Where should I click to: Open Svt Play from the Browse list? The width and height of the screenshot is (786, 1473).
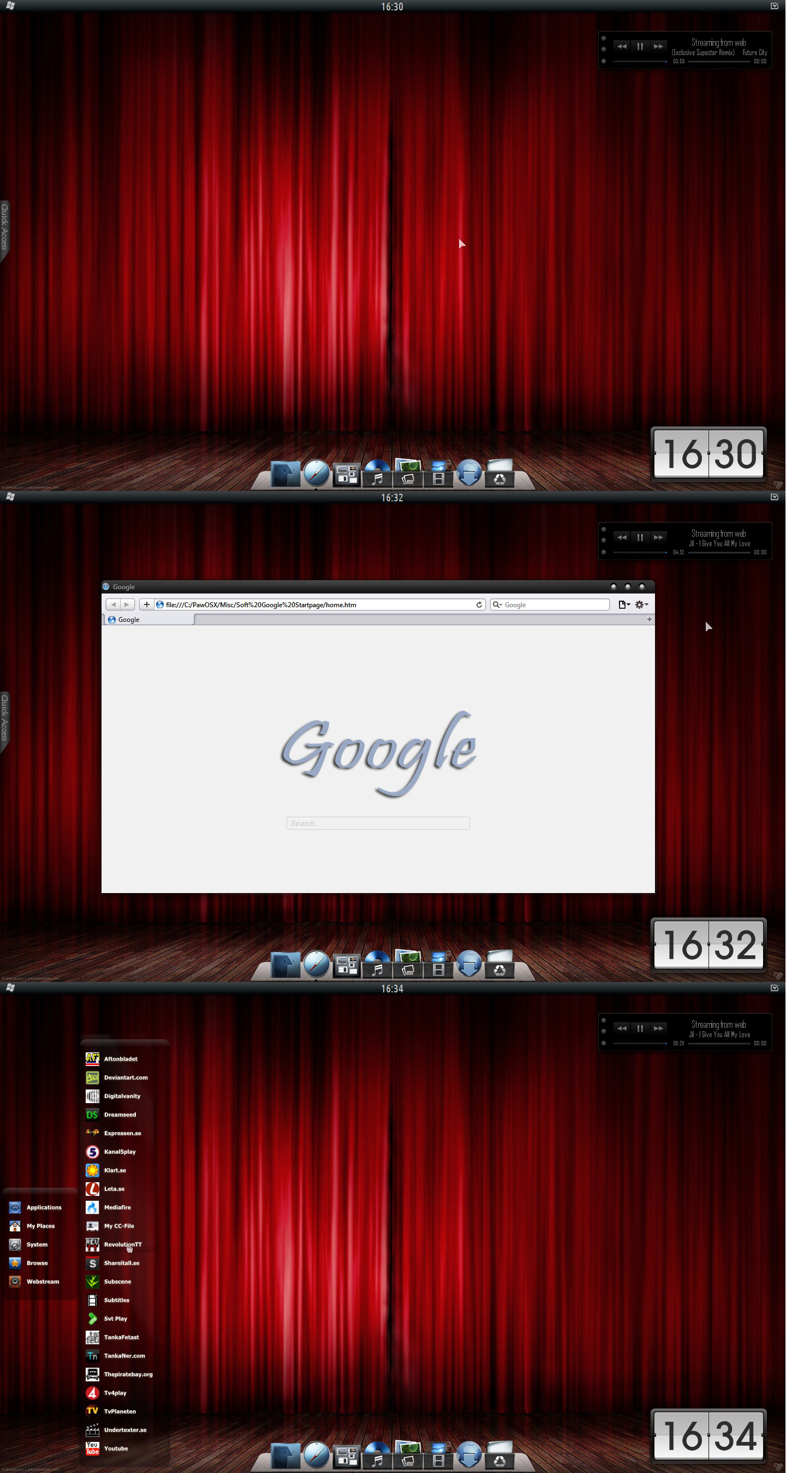click(107, 1319)
